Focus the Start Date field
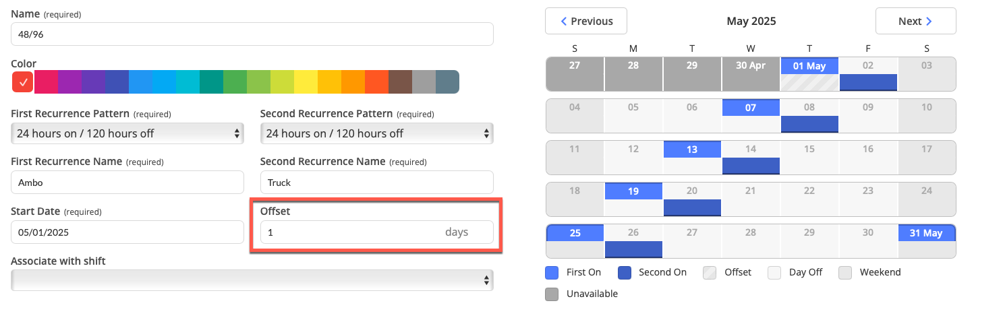Screen dimensions: 1003x324 pyautogui.click(x=127, y=232)
